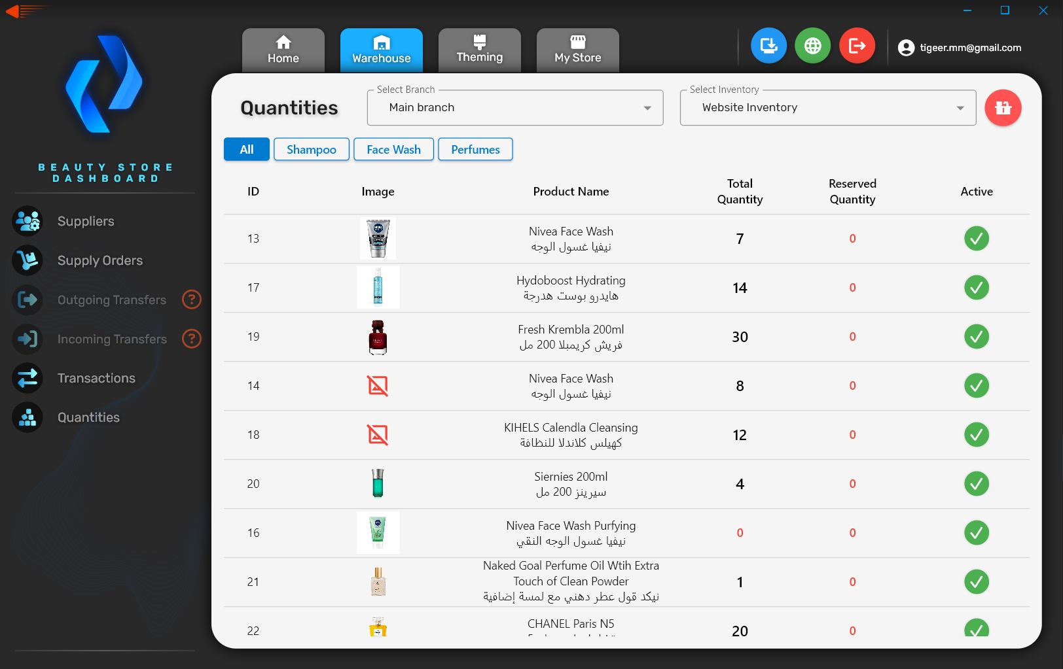Viewport: 1063px width, 669px height.
Task: Click the tigeer.mm@gmail.com account profile
Action: 960,48
